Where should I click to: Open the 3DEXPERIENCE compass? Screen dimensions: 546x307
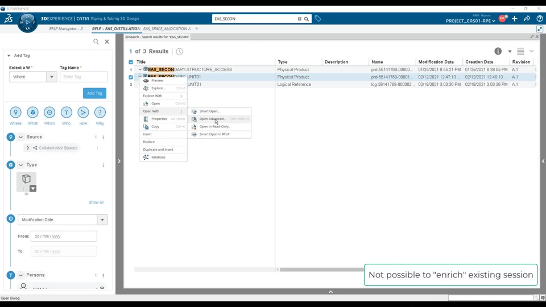coord(27,23)
